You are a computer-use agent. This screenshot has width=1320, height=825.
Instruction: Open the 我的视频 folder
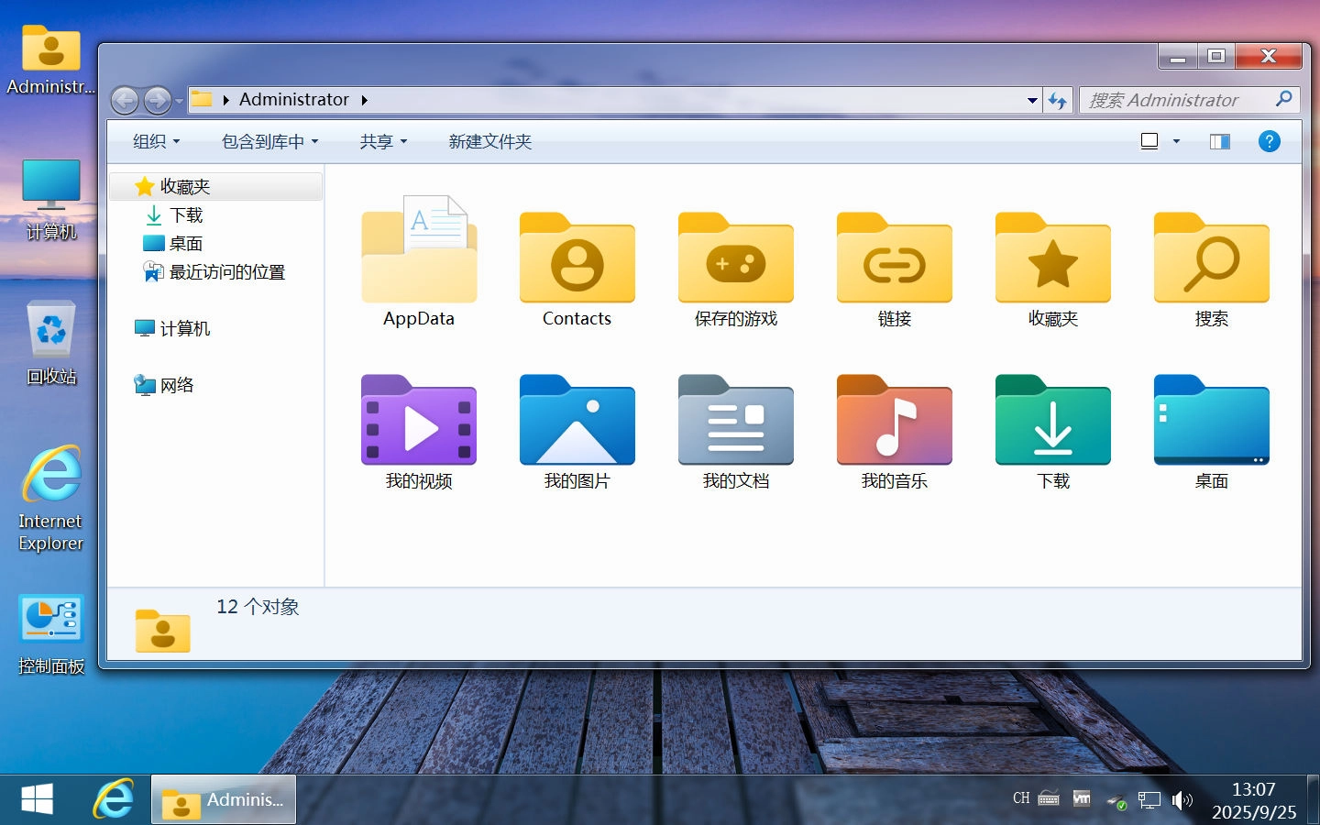tap(419, 423)
